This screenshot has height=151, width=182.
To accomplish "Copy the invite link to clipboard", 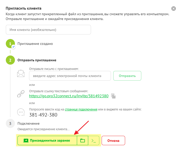I will (x=114, y=96).
